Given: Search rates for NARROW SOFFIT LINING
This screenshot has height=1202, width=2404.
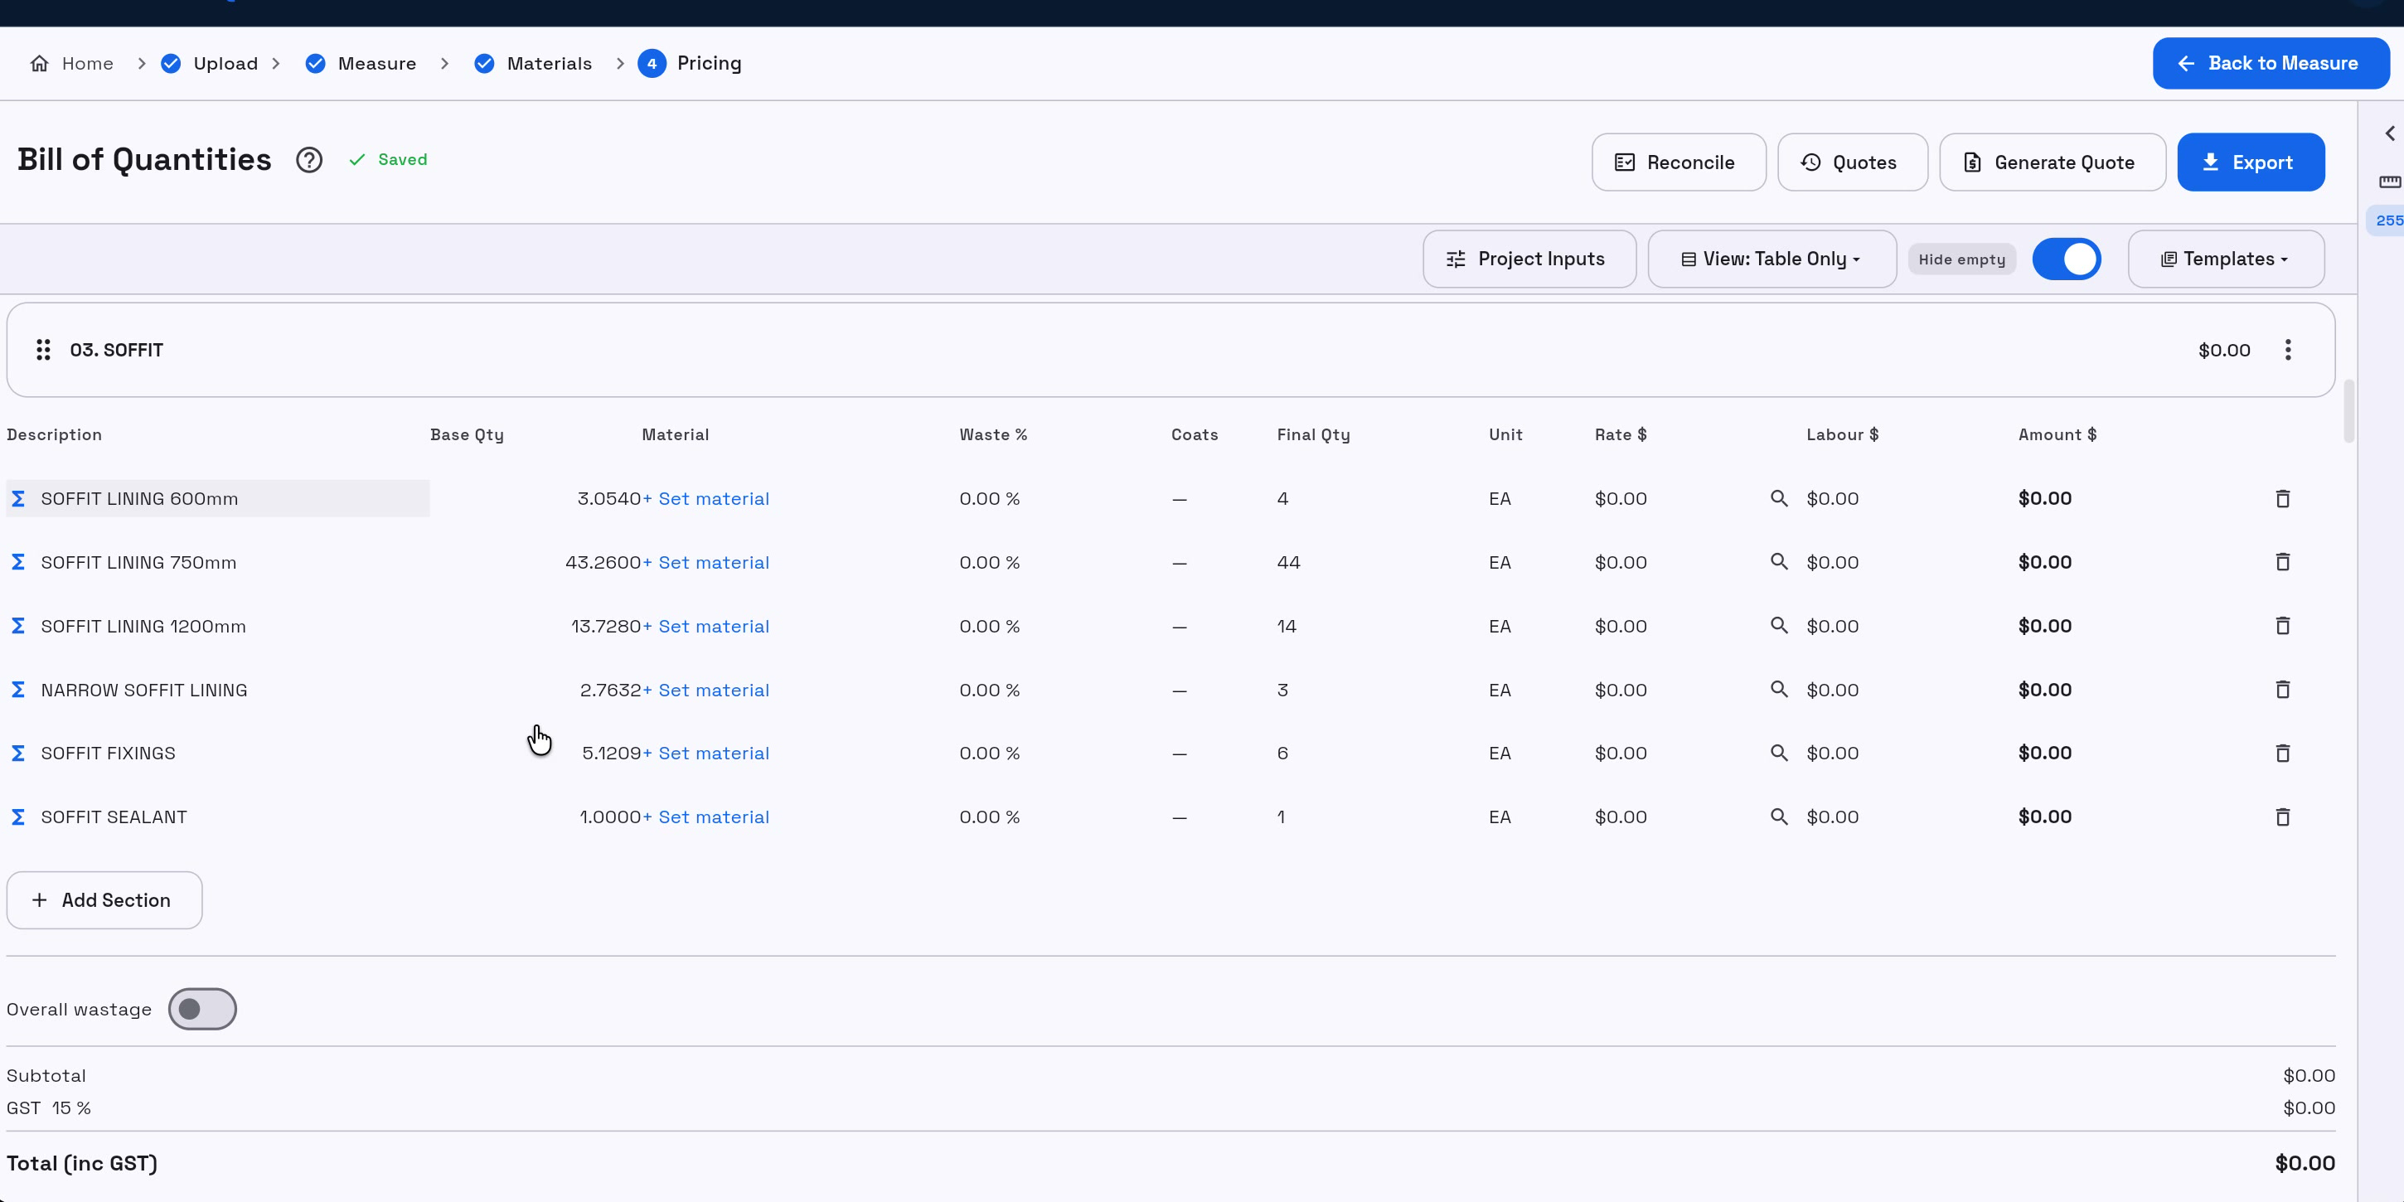Looking at the screenshot, I should (x=1779, y=689).
